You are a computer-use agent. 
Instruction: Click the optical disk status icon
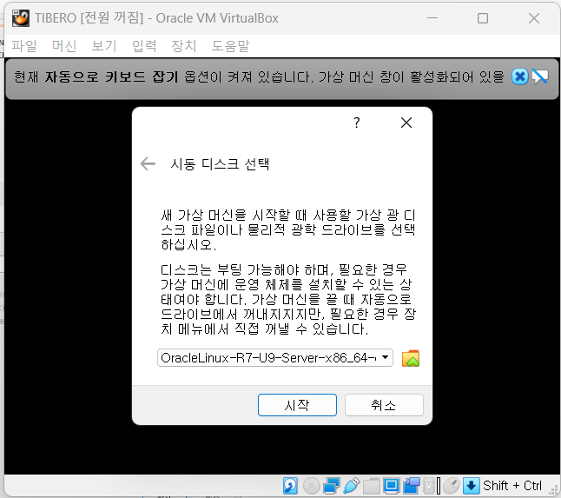(311, 486)
